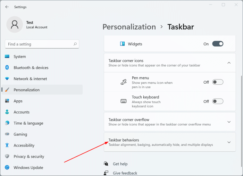This screenshot has height=176, width=243.
Task: Click the Test user avatar icon
Action: tap(15, 25)
